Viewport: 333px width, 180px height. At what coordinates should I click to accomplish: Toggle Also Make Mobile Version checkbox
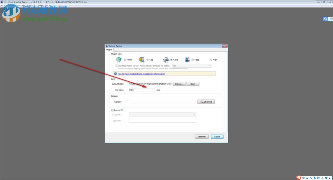tap(117, 66)
